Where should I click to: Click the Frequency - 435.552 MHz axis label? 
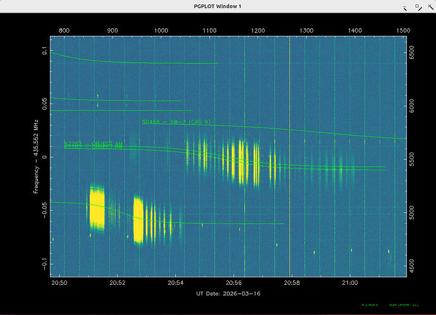(36, 155)
